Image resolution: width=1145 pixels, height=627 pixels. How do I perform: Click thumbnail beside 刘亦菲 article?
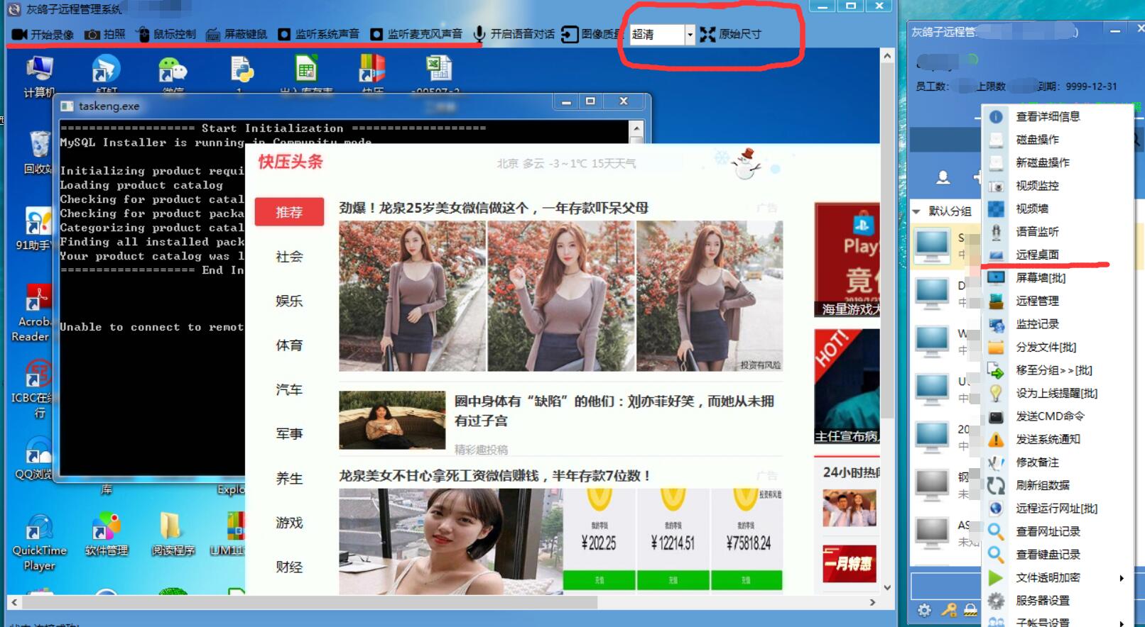pos(392,420)
